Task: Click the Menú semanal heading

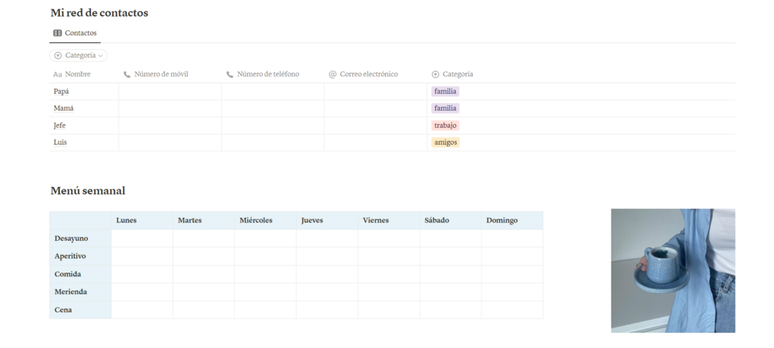Action: click(88, 191)
